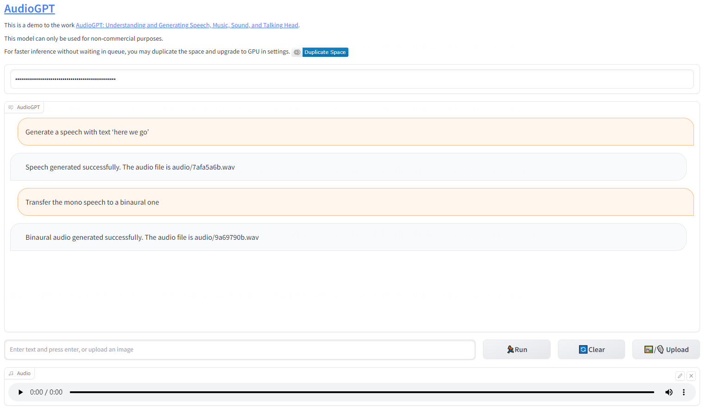The height and width of the screenshot is (419, 706).
Task: Click the Clear button
Action: pos(591,350)
